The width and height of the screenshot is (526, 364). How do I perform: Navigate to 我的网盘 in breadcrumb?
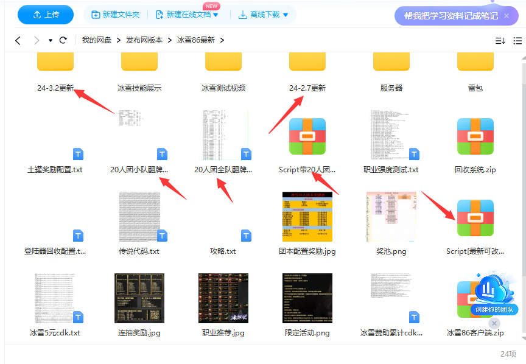[97, 40]
